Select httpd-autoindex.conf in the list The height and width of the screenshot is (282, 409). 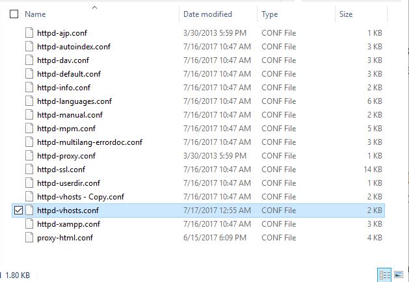(74, 47)
